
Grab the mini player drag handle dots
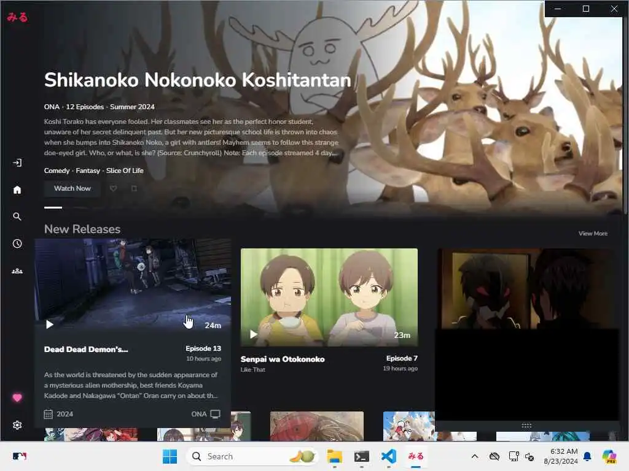(x=526, y=426)
